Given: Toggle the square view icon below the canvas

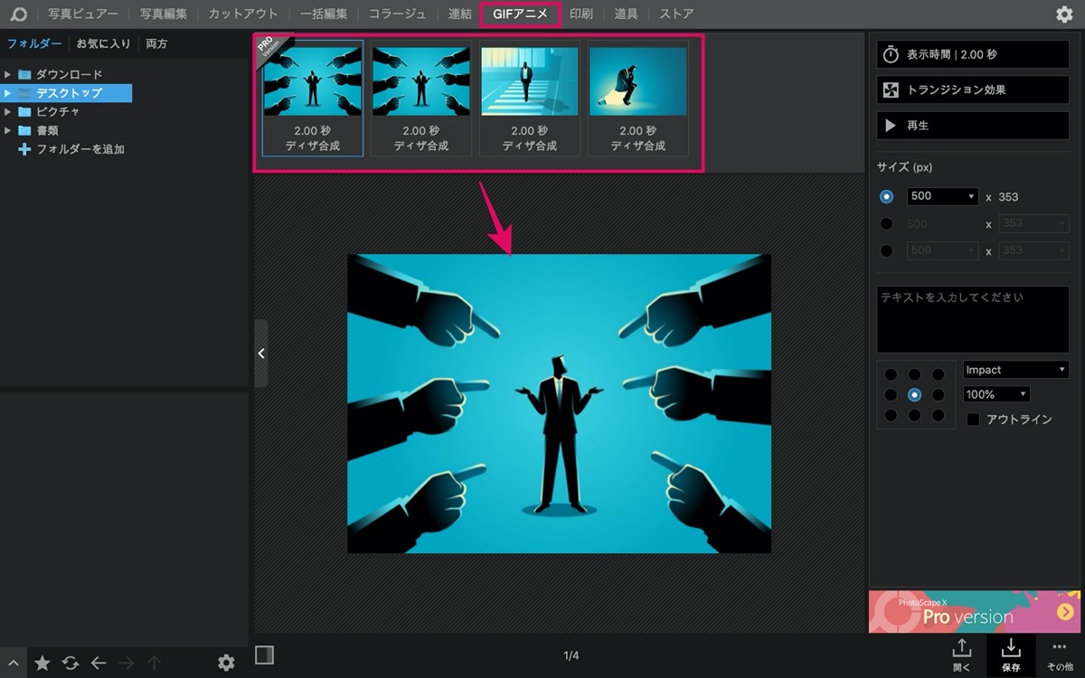Looking at the screenshot, I should pos(264,654).
